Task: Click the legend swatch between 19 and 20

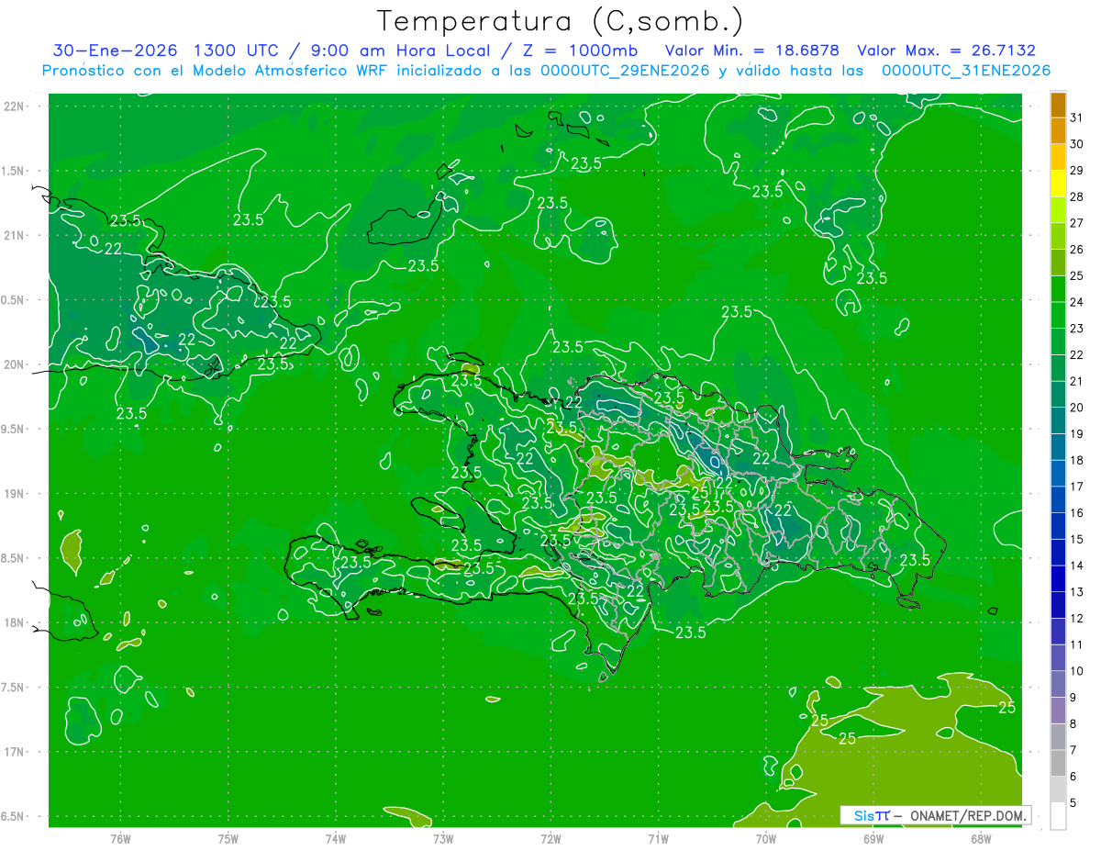Action: (x=1058, y=421)
